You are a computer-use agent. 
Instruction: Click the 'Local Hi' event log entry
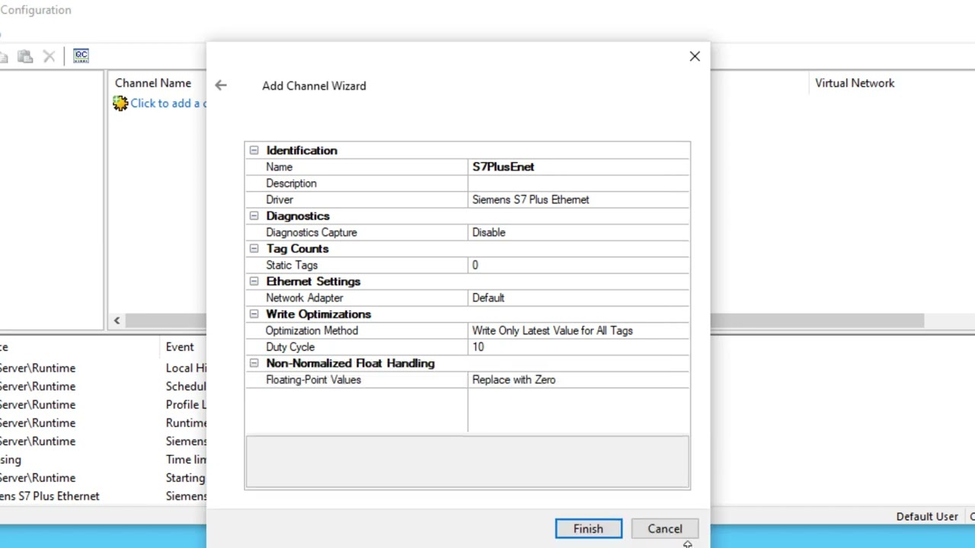click(x=186, y=368)
